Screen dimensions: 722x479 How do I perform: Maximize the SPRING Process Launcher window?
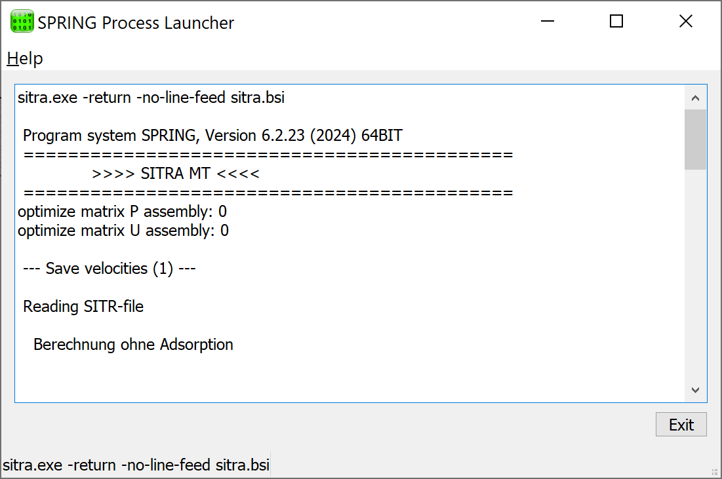[616, 21]
